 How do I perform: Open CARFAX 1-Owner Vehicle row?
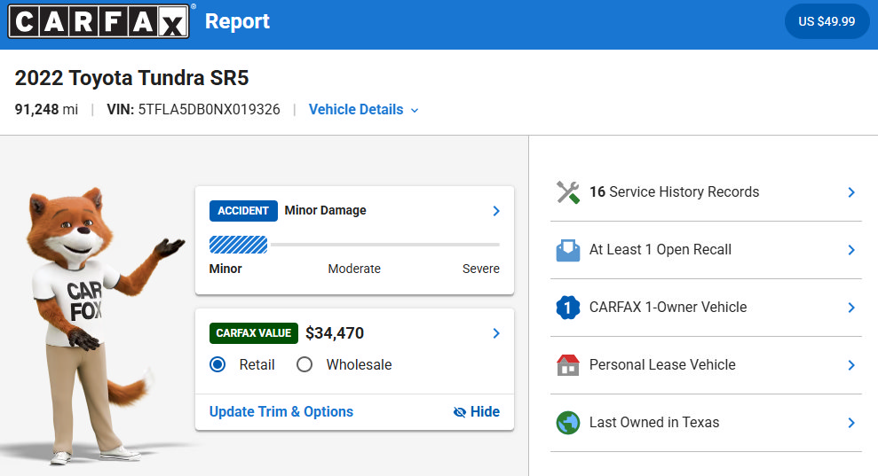[706, 308]
